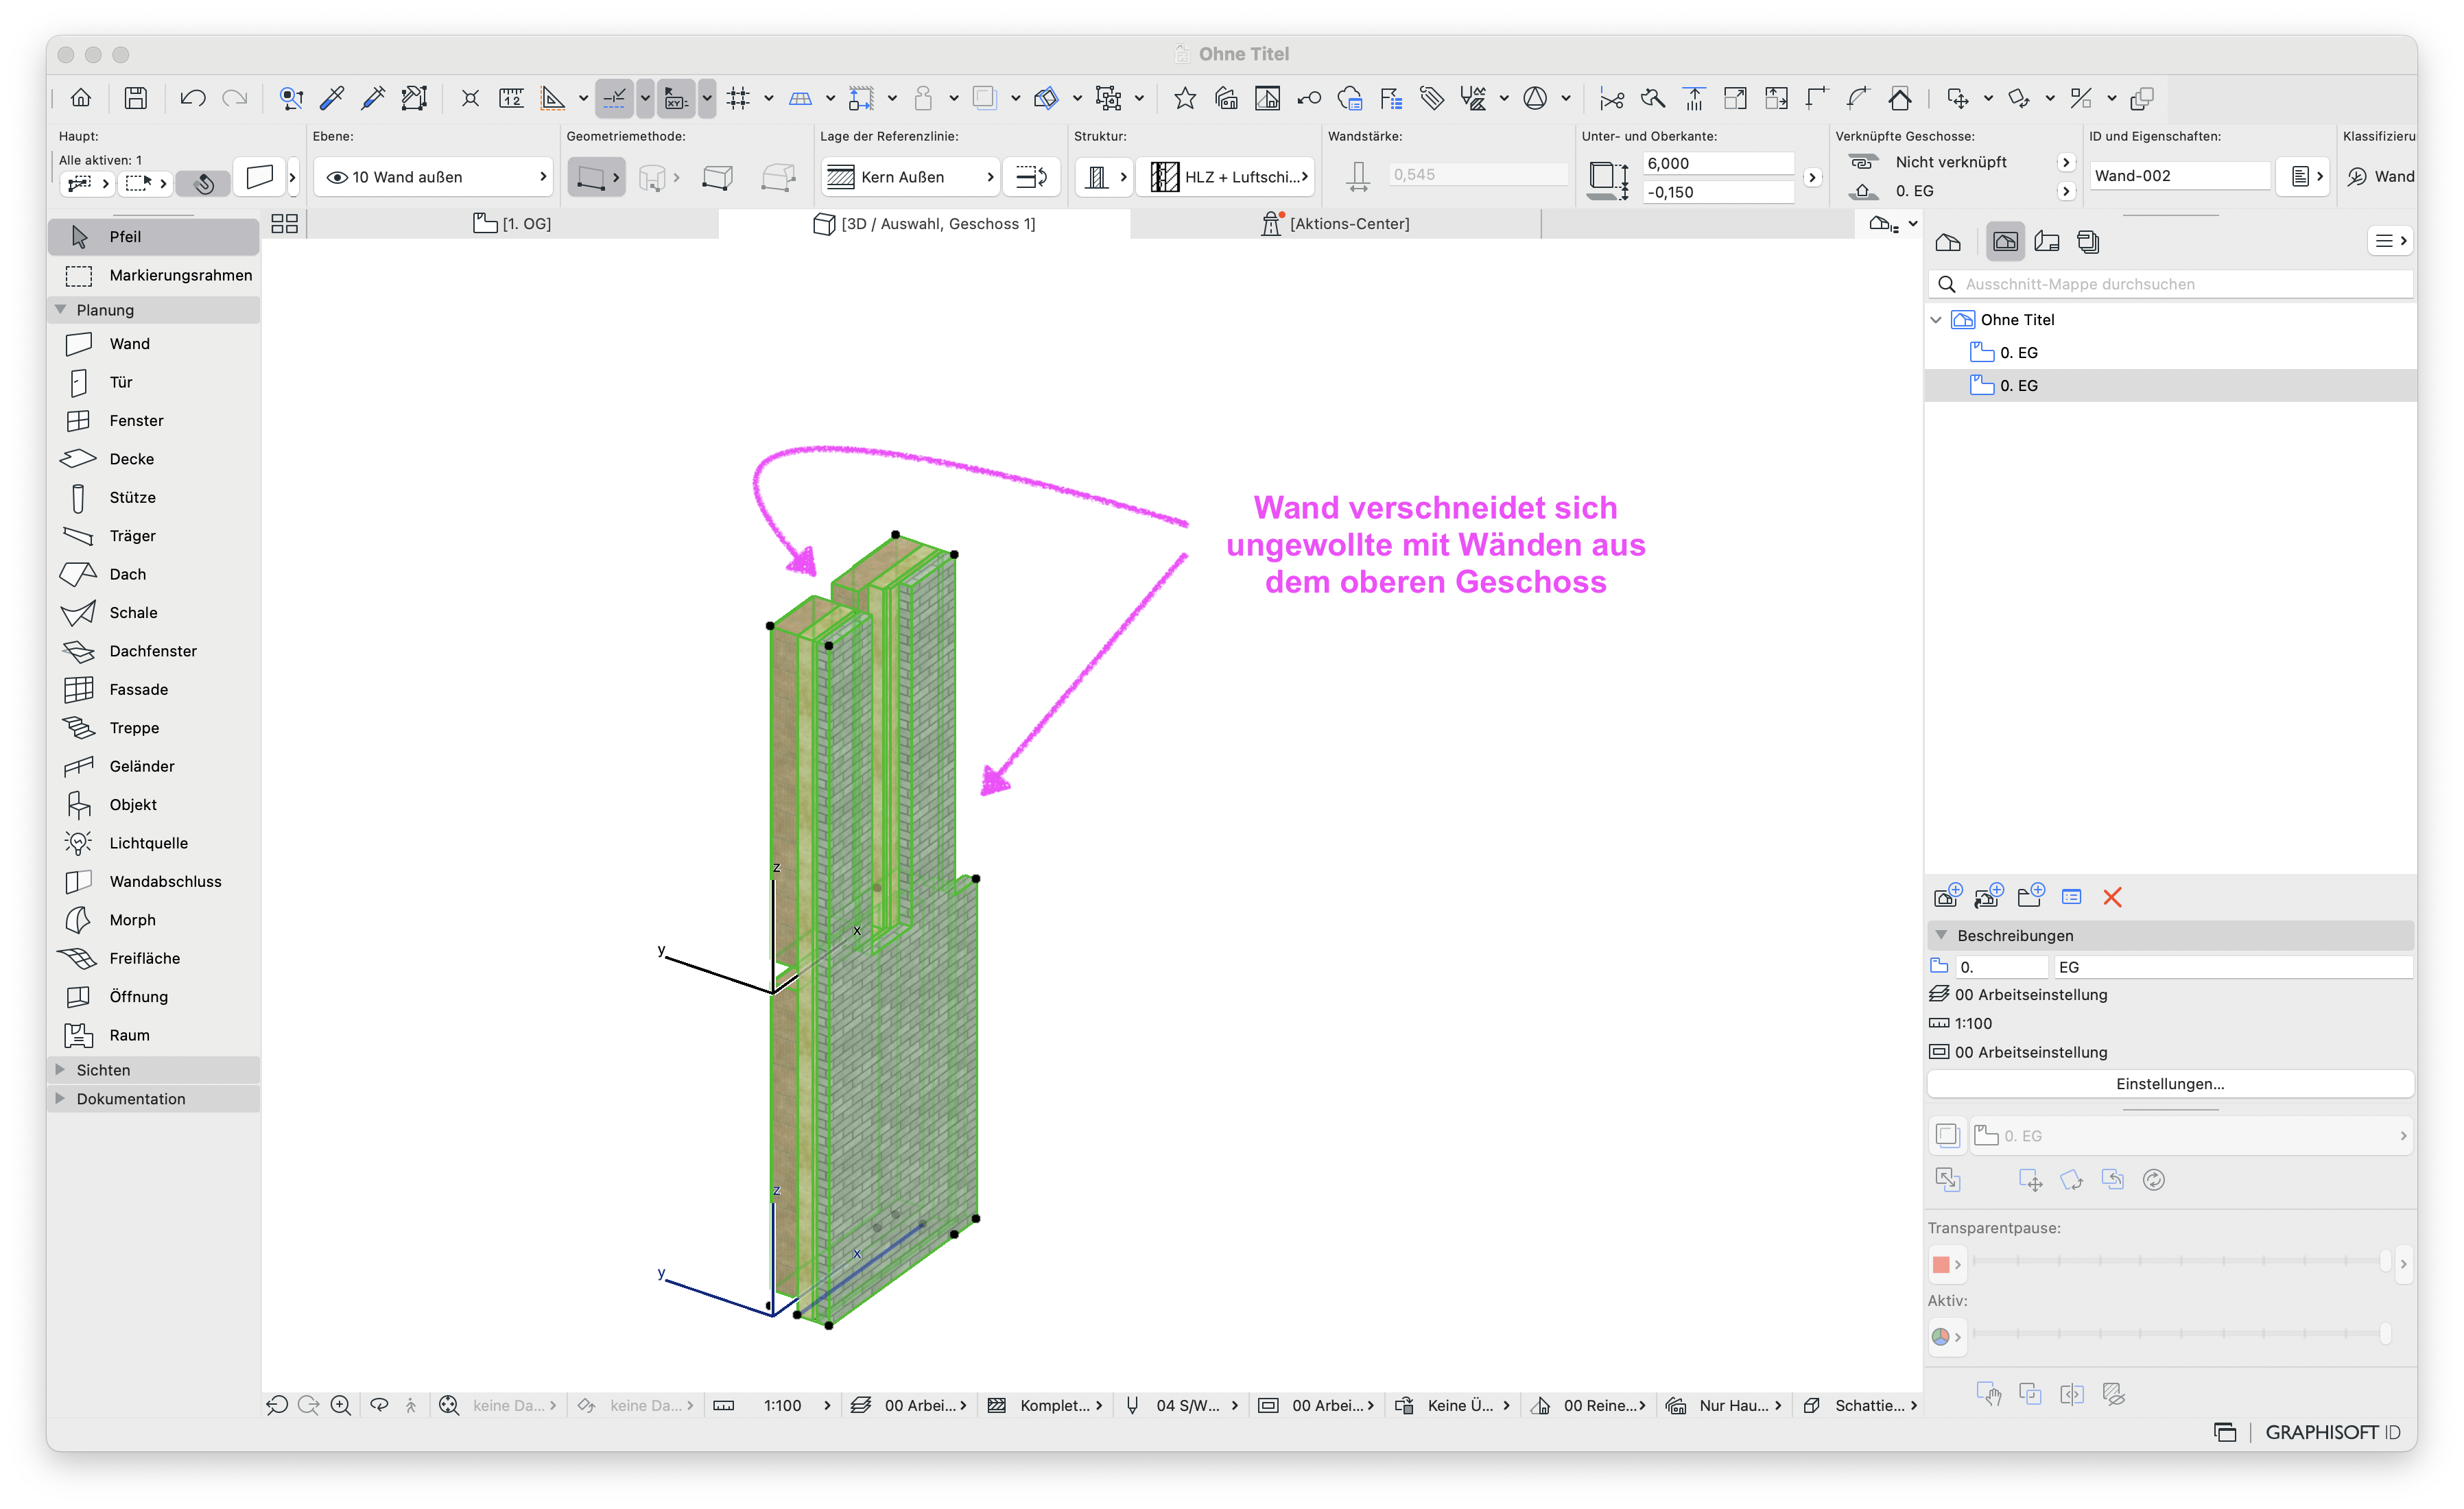Click the home icon in toolbar
Image resolution: width=2464 pixels, height=1509 pixels.
click(x=81, y=98)
